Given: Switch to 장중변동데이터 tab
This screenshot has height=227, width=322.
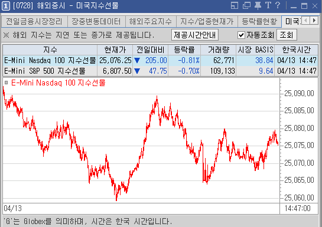Looking at the screenshot, I should point(96,21).
